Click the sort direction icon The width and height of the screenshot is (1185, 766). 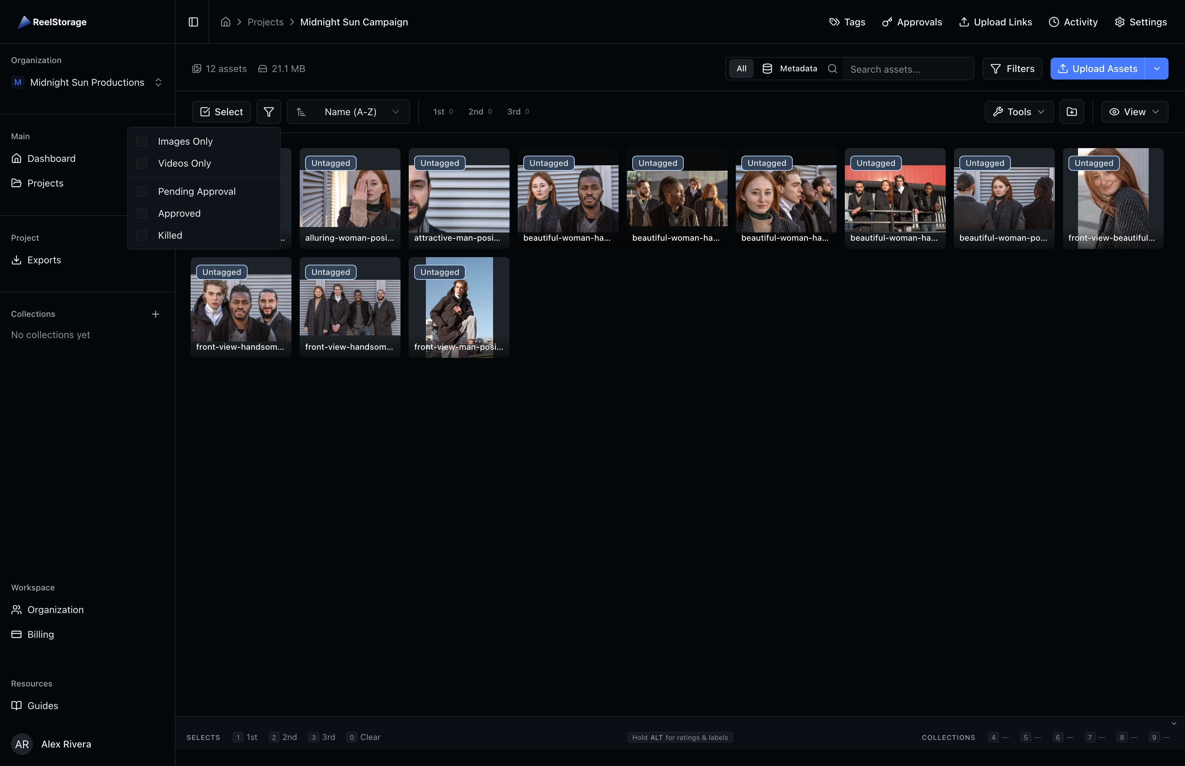(301, 112)
